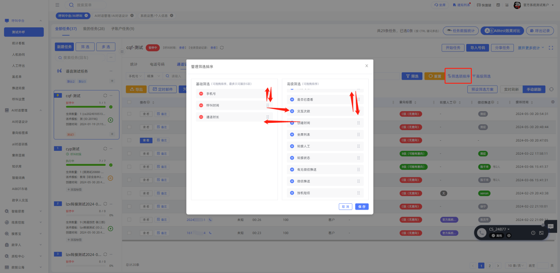Click the plus icon next to 转接人工
This screenshot has height=273, width=560.
click(x=292, y=146)
